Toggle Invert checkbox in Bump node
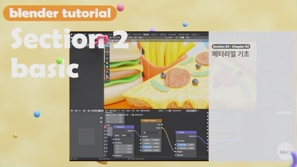Screen dimensions: 297x167 (178, 141)
